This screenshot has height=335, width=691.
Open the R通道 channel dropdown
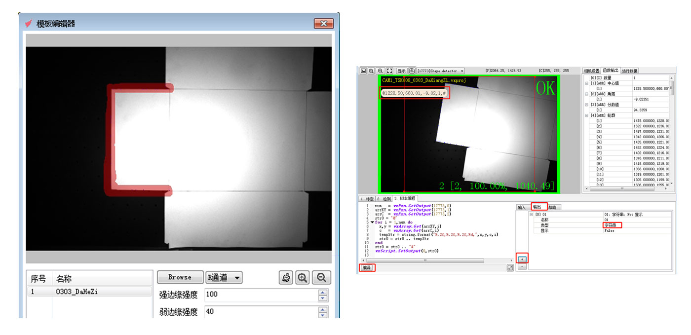(x=225, y=277)
